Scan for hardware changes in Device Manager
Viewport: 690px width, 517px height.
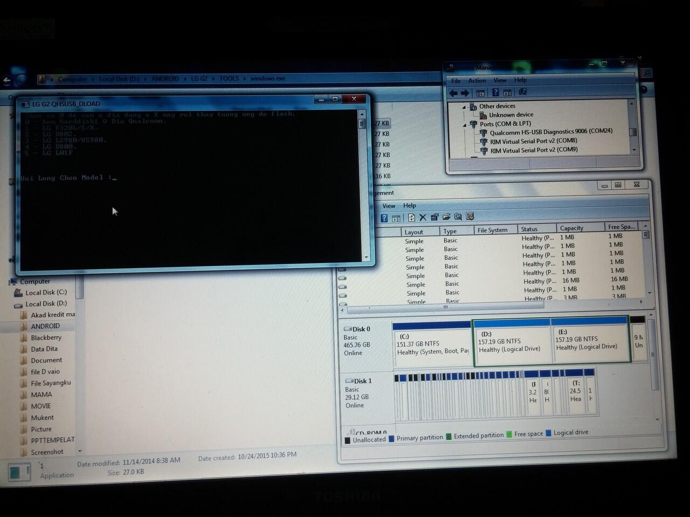pyautogui.click(x=522, y=92)
